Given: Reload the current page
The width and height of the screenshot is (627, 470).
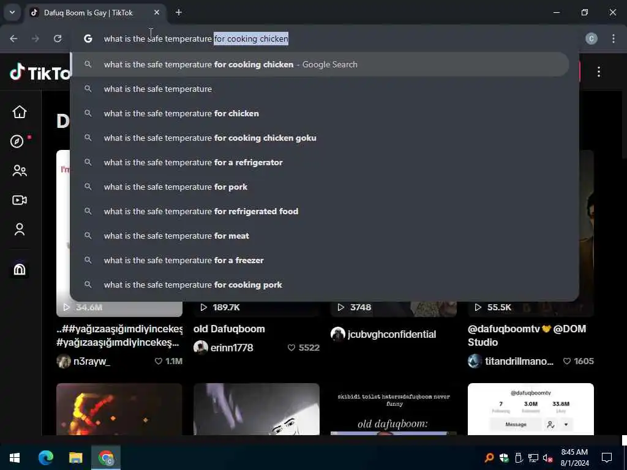Looking at the screenshot, I should (58, 39).
